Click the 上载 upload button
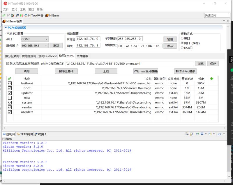 pyautogui.click(x=106, y=71)
